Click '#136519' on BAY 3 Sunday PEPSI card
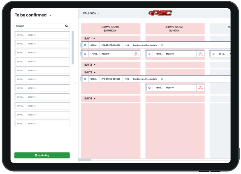241x174 pixels. pos(170,88)
